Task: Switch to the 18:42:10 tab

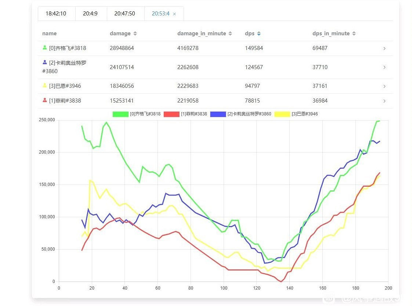Action: [x=56, y=14]
